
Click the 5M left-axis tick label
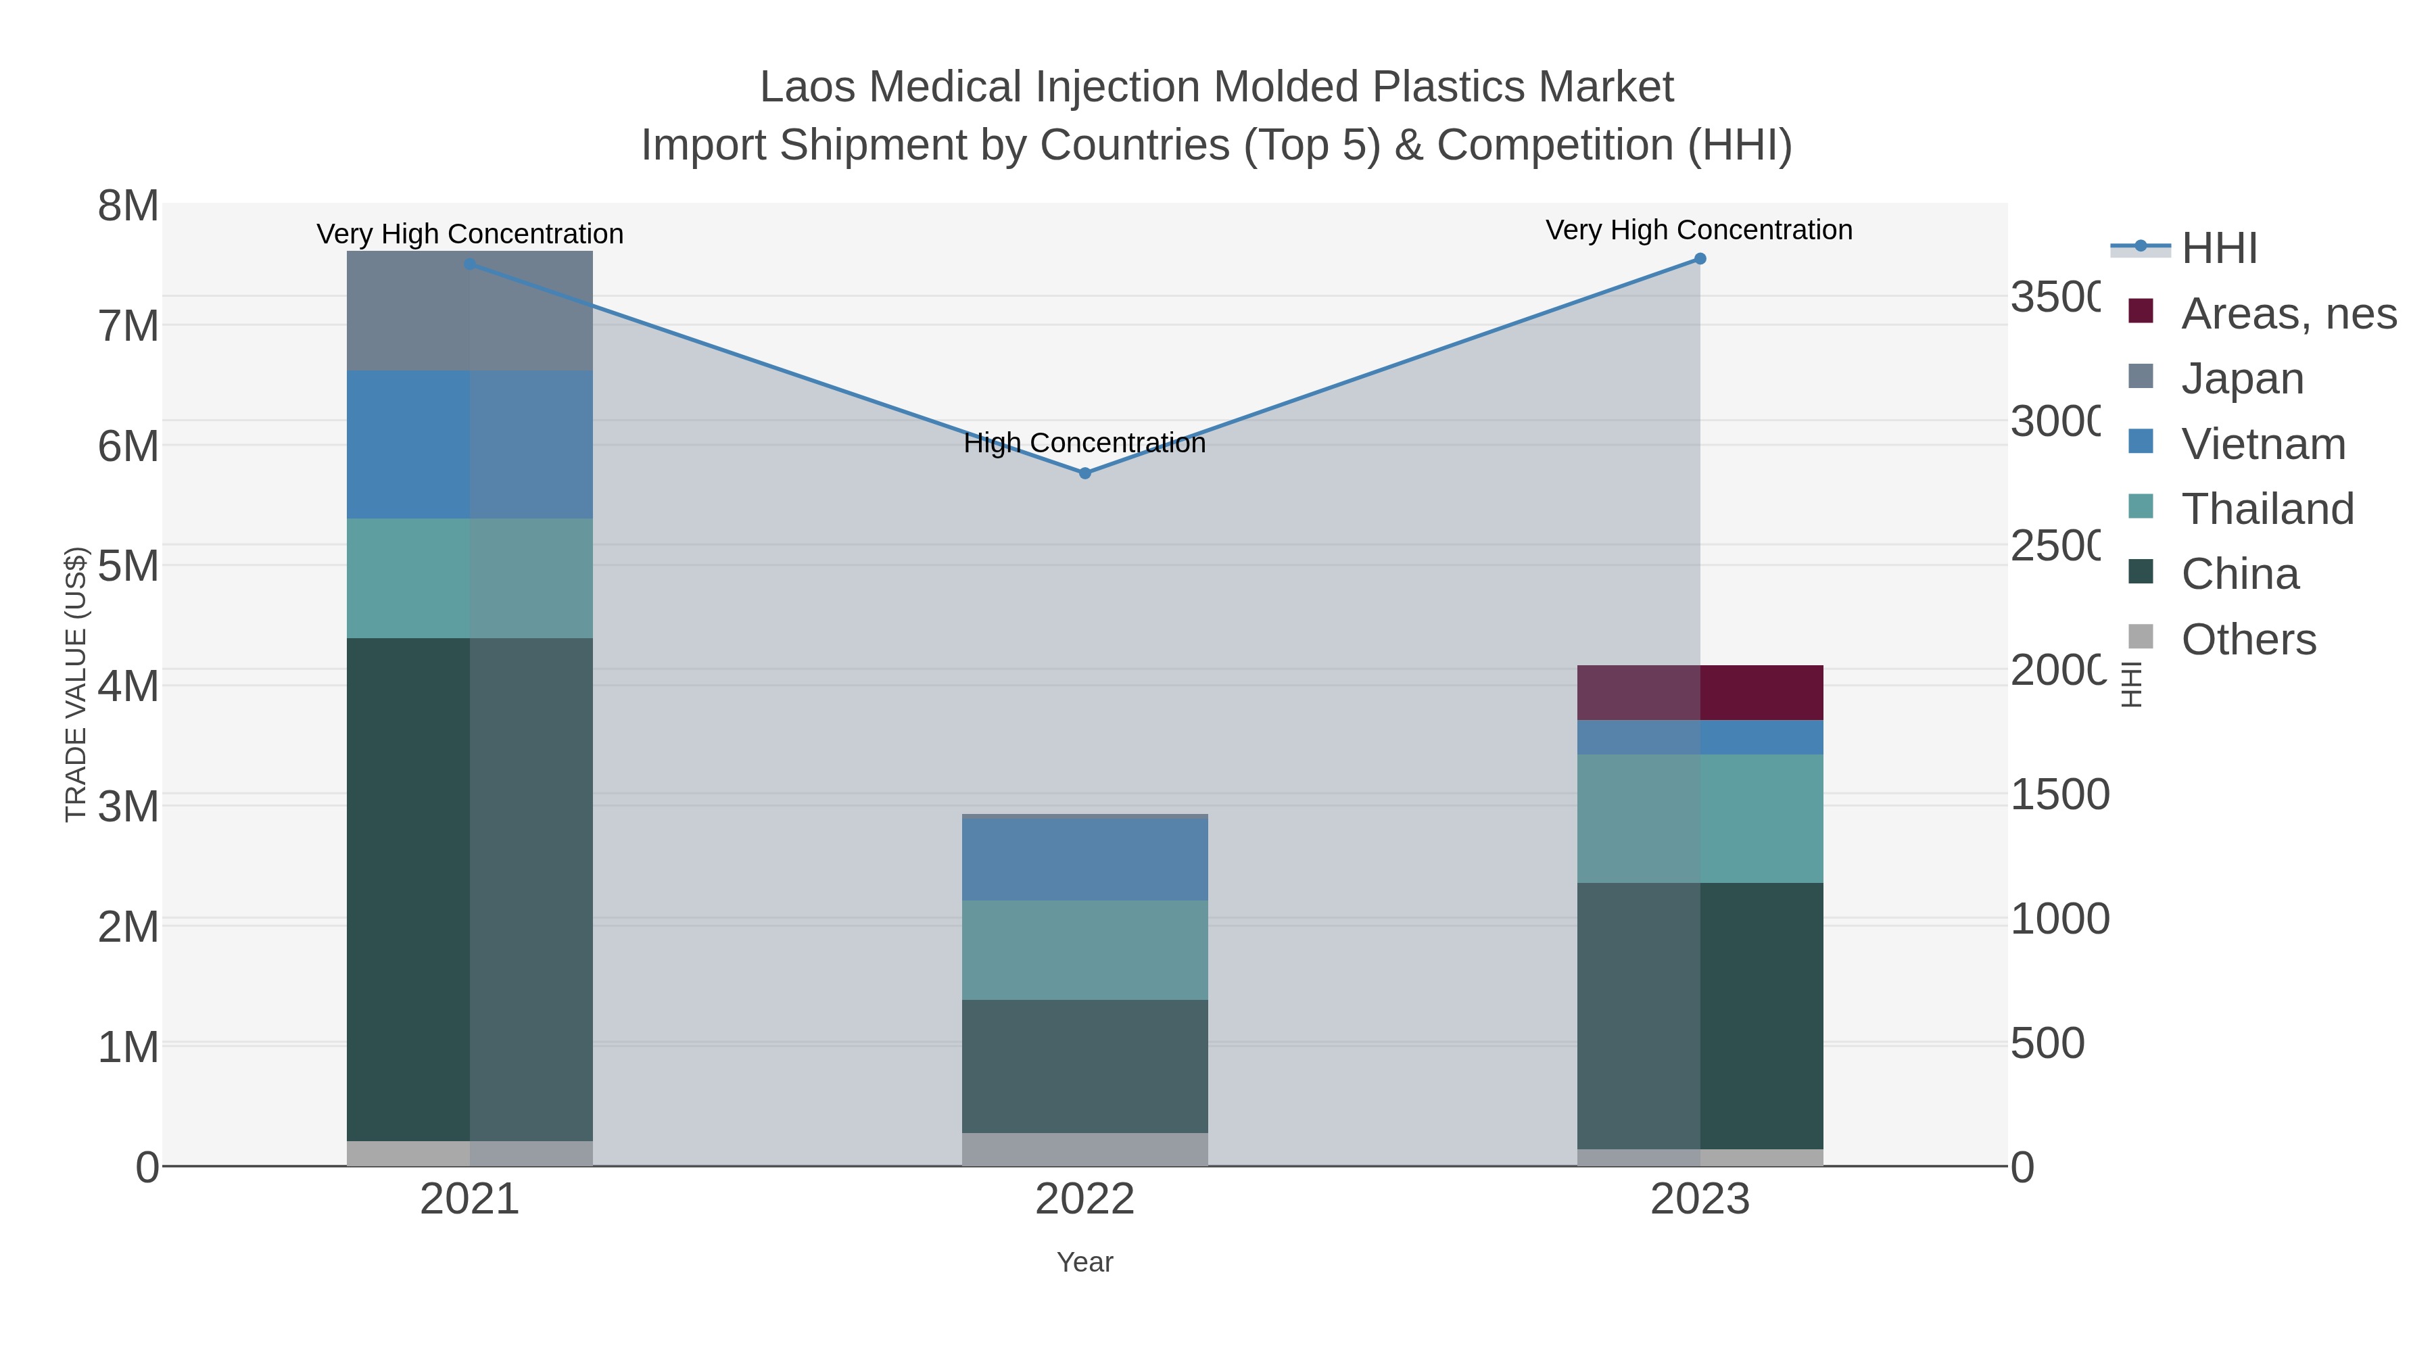[x=128, y=567]
